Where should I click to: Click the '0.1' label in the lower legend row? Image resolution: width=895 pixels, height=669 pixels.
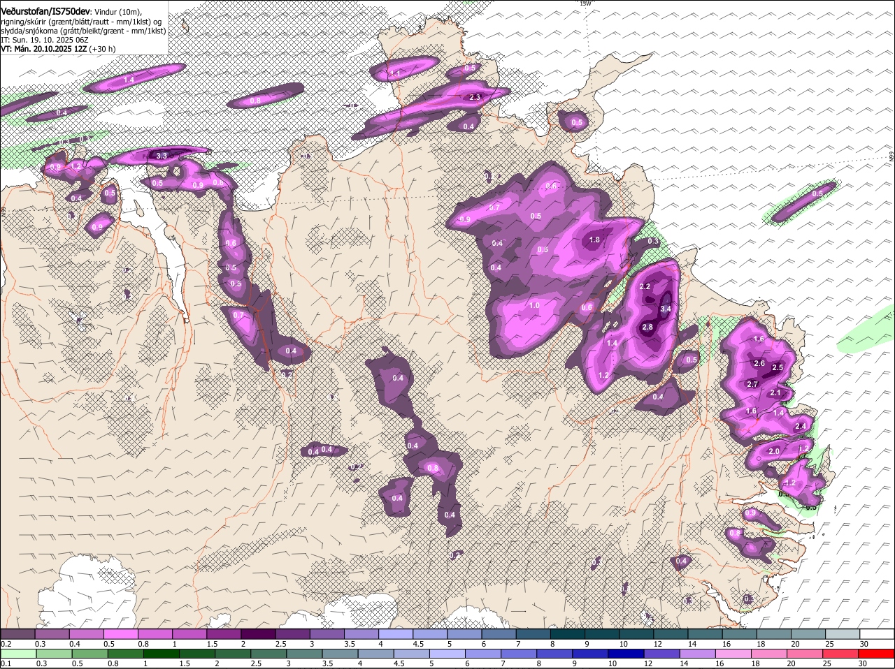[6, 663]
